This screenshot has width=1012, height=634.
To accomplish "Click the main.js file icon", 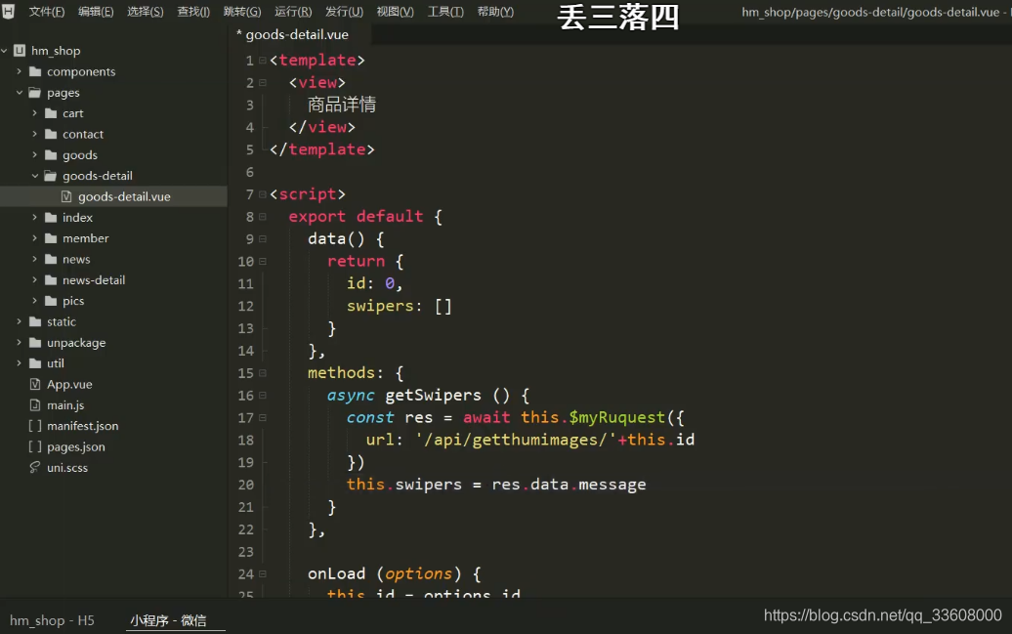I will coord(35,404).
